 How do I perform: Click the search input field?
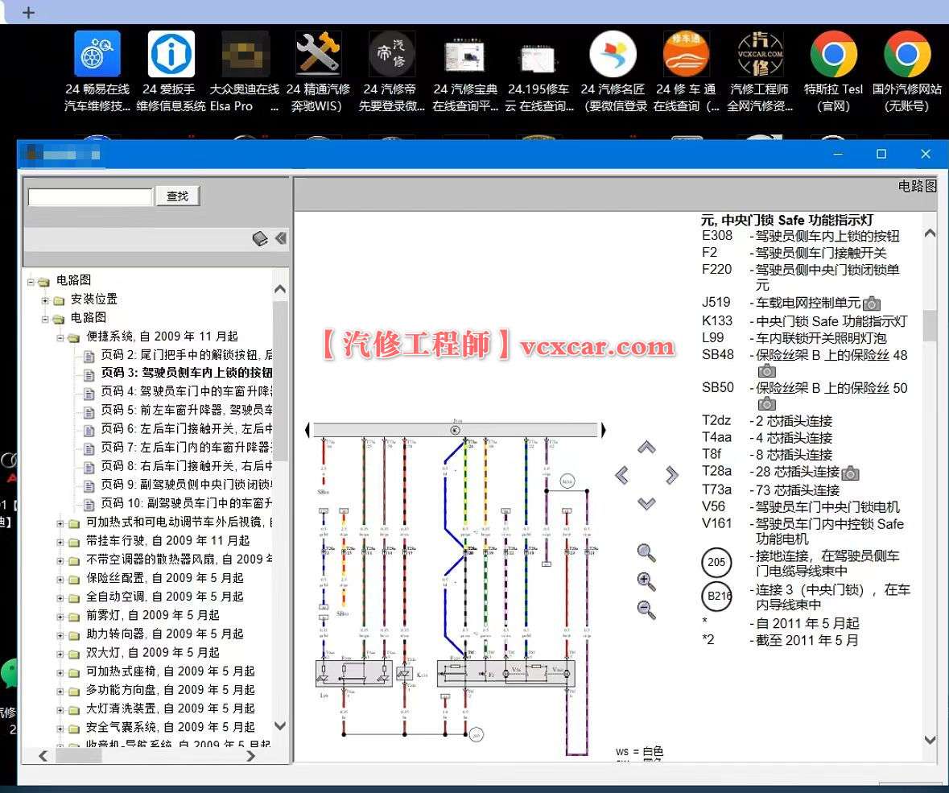pos(89,196)
